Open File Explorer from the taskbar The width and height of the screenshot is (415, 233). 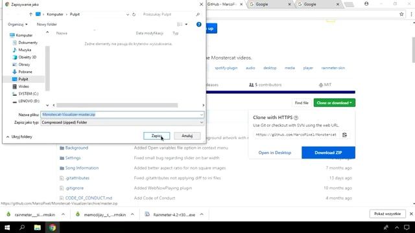click(38, 227)
